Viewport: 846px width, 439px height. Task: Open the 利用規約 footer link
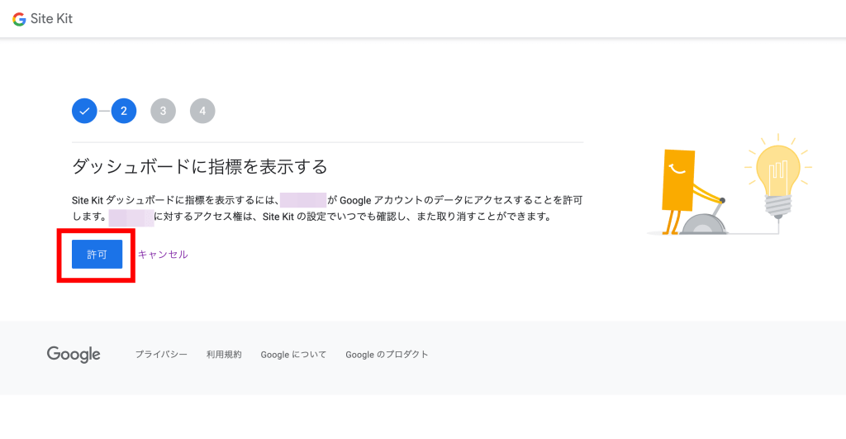pos(224,354)
